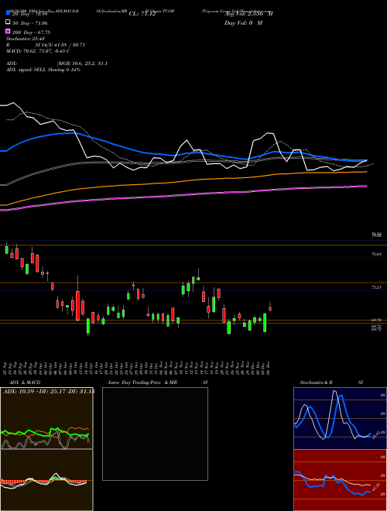Select the 'SI 14/3: 41.38 / 39.71' text
Screen dimensions: 387x511
pos(58,45)
